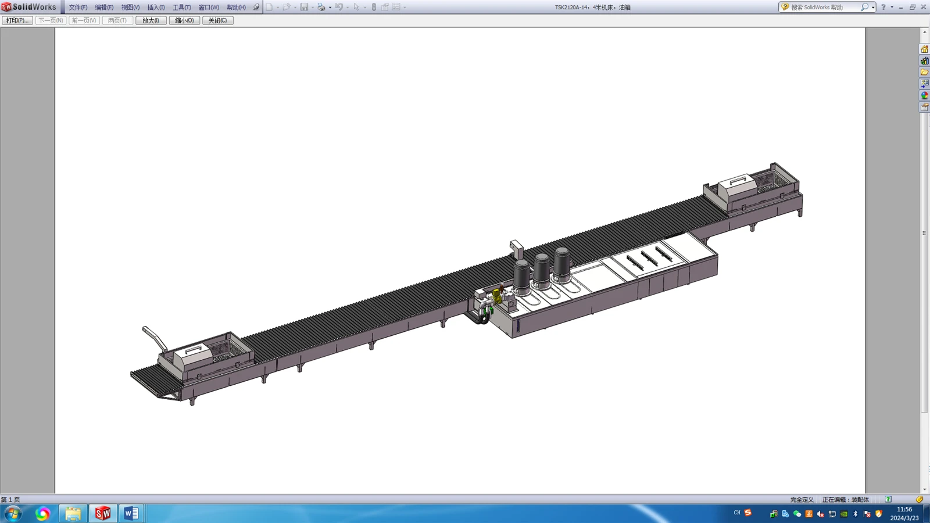Click the Rebuild traffic-light icon
The image size is (930, 523).
[374, 7]
